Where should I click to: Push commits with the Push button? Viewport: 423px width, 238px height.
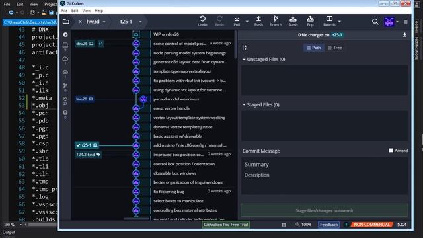[258, 21]
